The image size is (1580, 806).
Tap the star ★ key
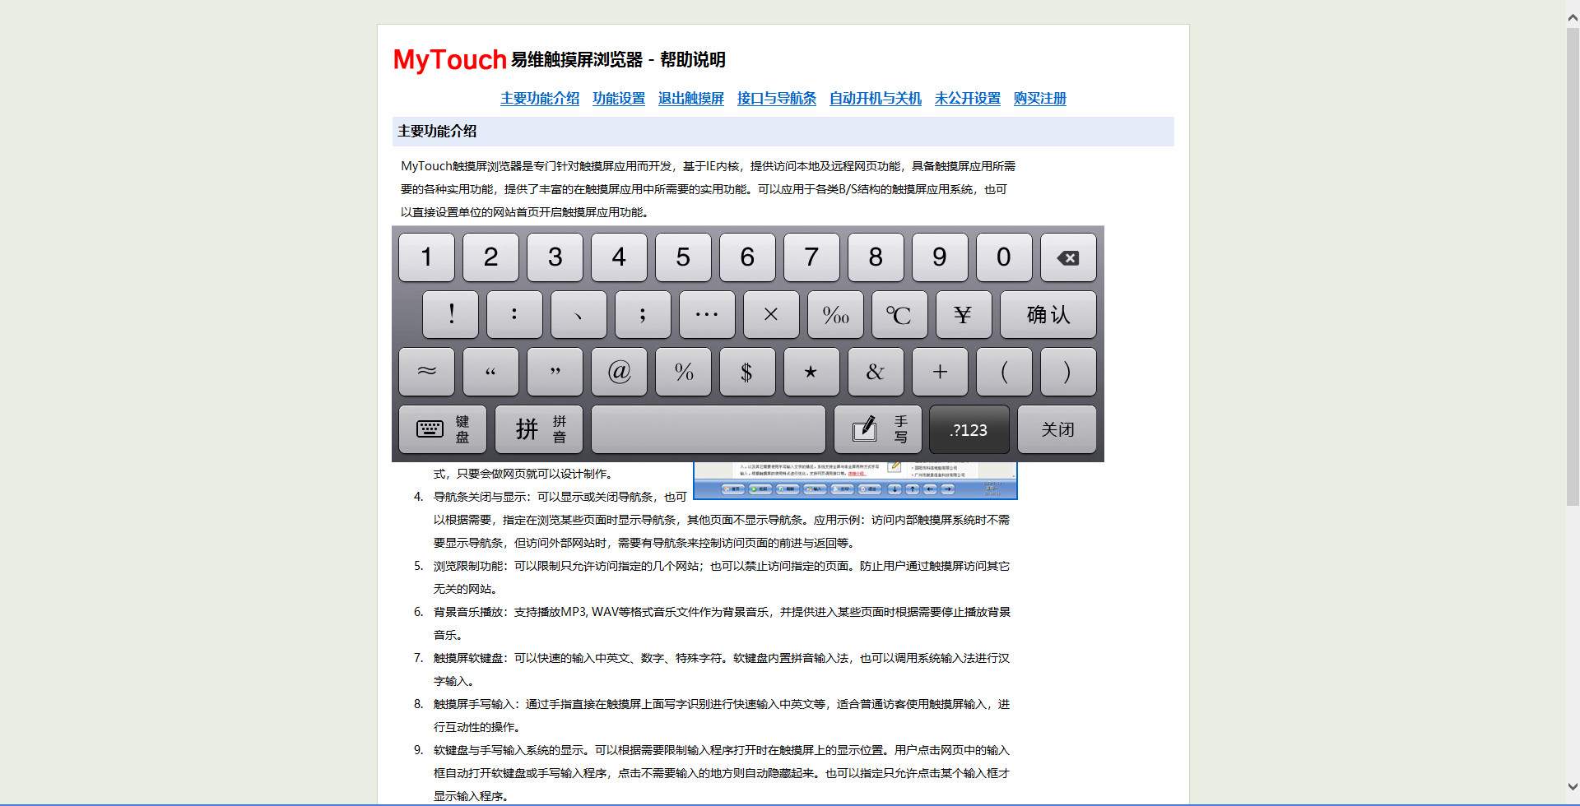coord(811,372)
